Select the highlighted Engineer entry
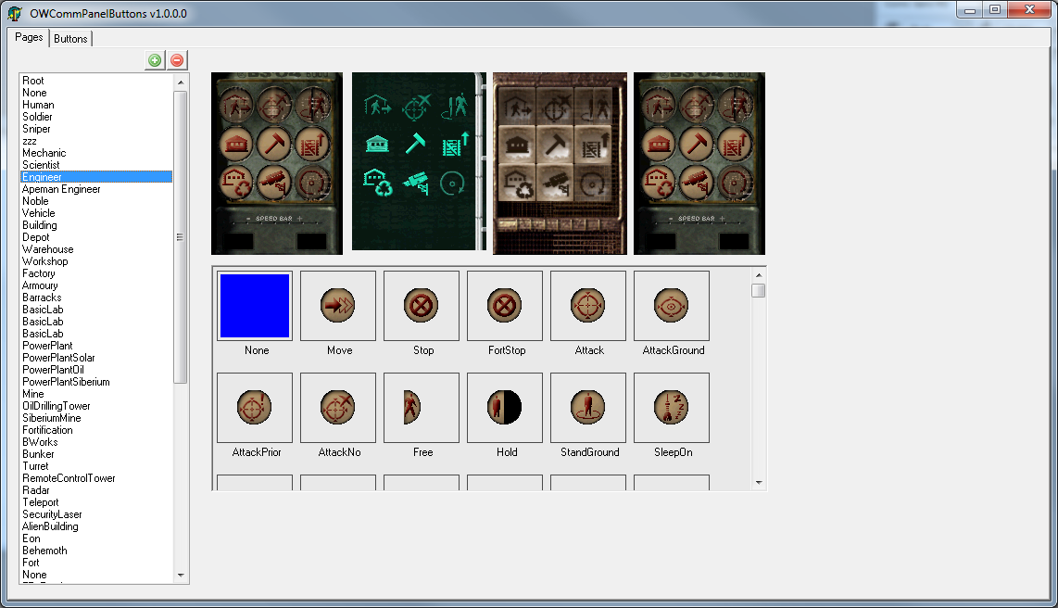This screenshot has height=608, width=1058. point(96,177)
